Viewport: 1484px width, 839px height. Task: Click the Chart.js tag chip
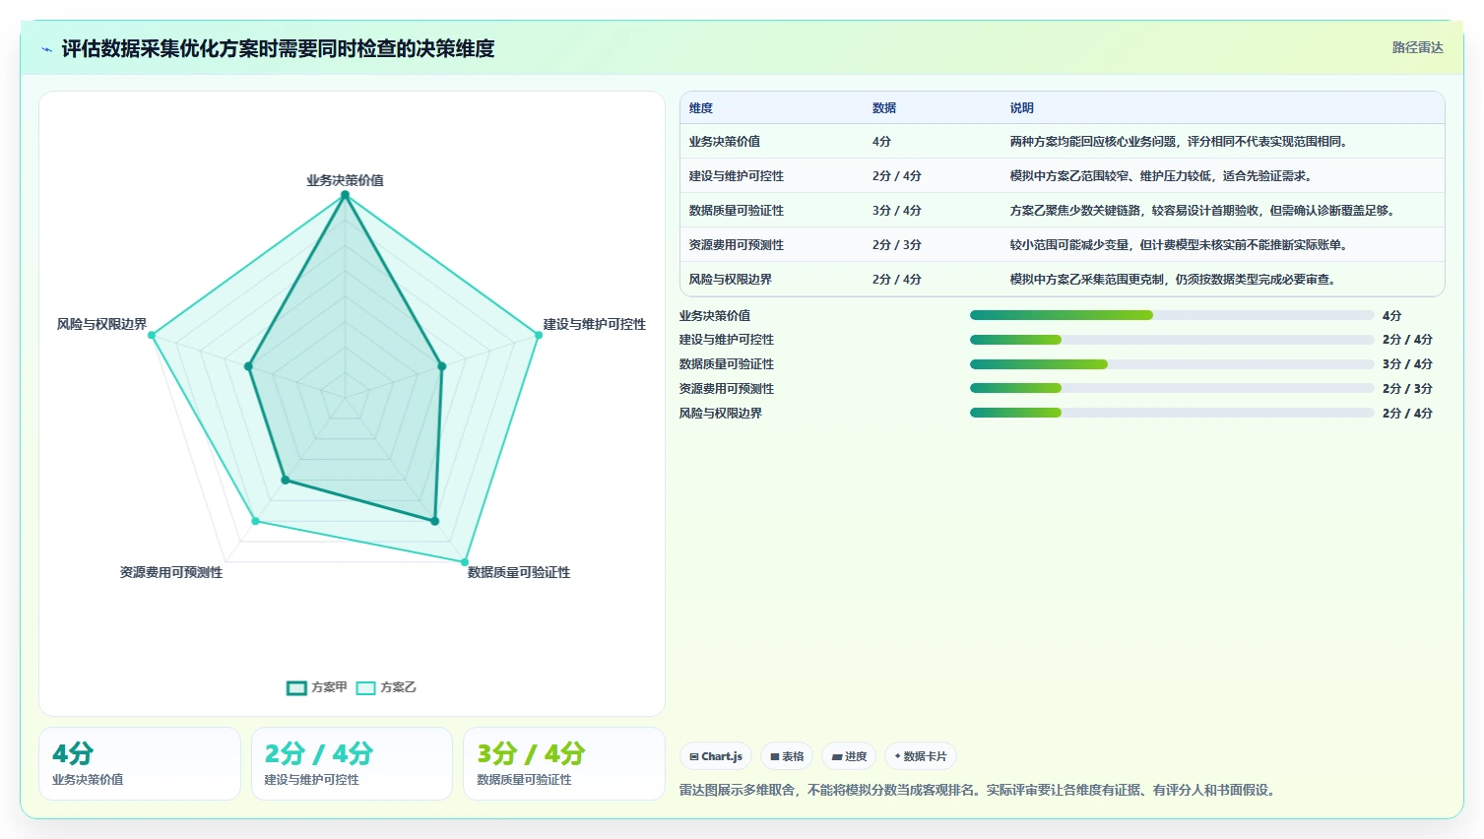[716, 756]
